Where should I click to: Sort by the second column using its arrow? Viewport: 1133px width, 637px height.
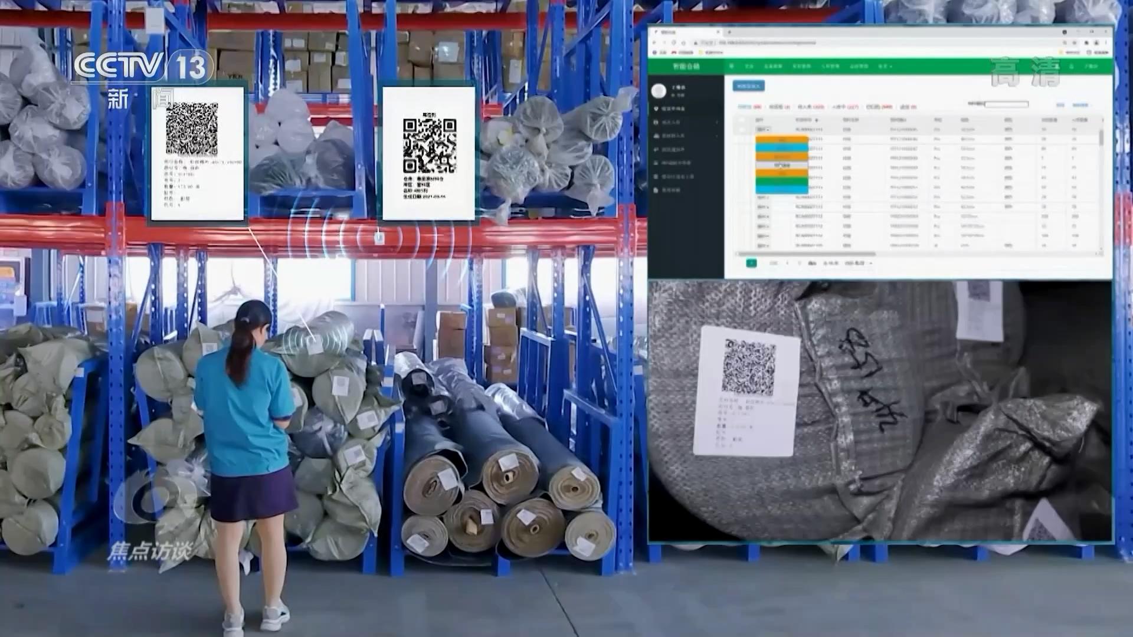[817, 120]
